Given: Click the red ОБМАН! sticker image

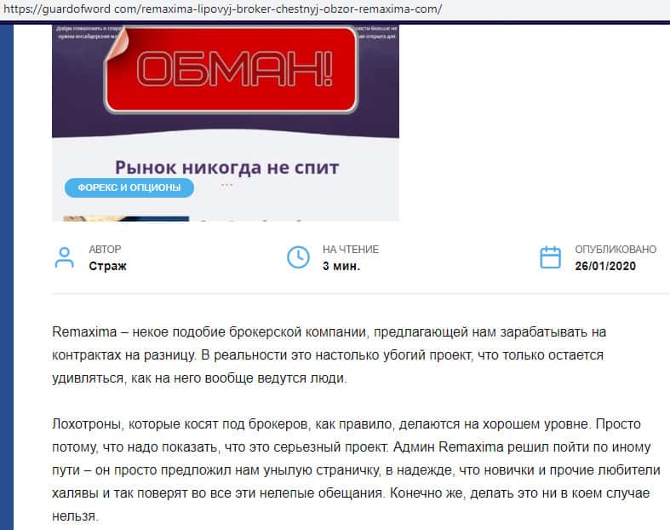Looking at the screenshot, I should (x=231, y=70).
